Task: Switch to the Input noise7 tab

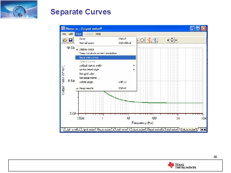Action: coord(105,129)
